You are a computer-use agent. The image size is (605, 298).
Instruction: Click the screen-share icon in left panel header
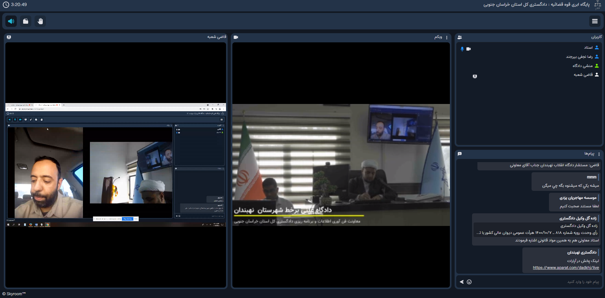[9, 37]
